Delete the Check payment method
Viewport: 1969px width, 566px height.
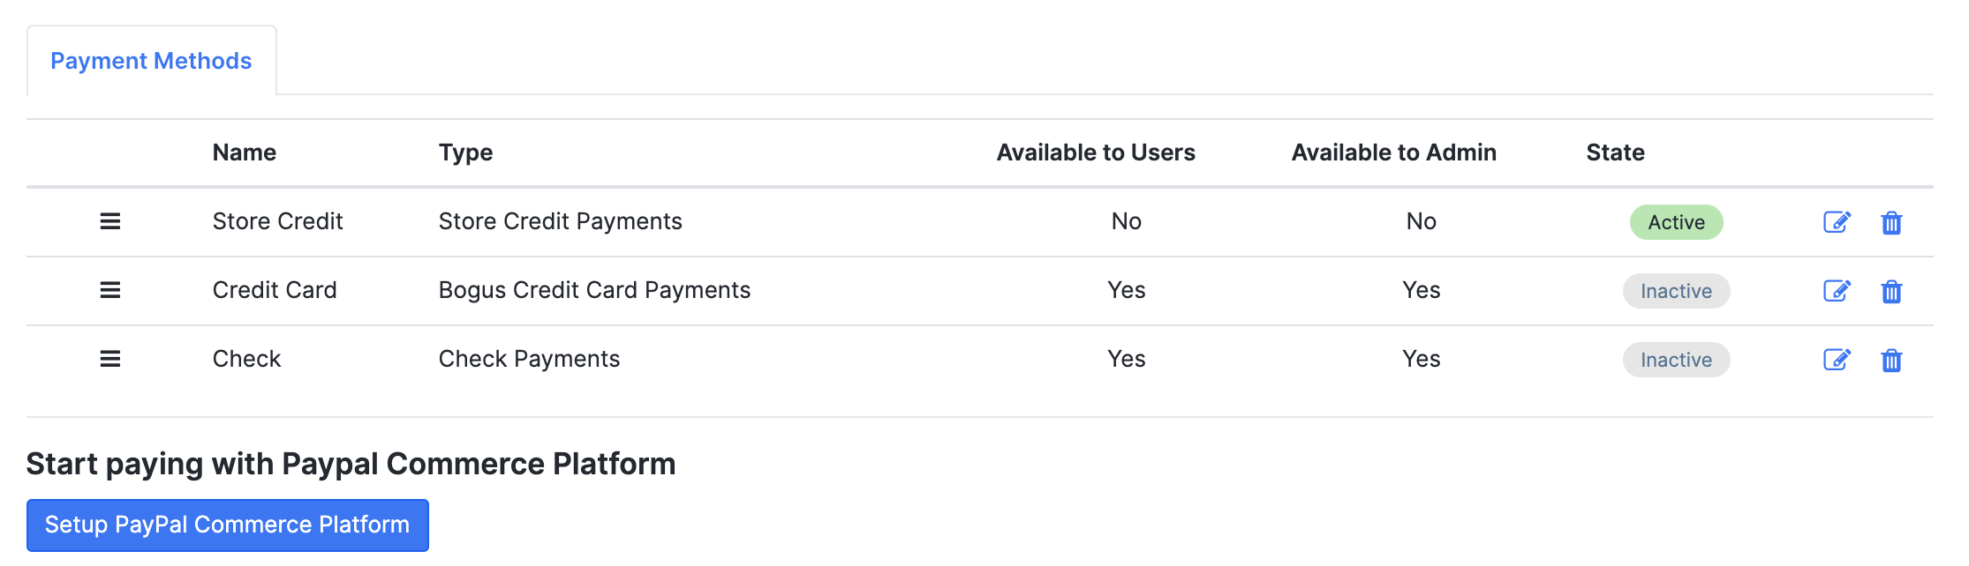click(1891, 361)
